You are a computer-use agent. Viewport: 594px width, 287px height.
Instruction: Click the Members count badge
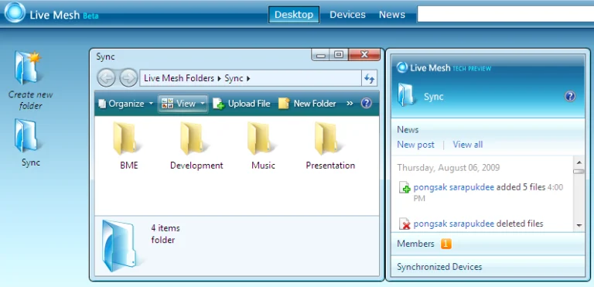[x=445, y=244]
